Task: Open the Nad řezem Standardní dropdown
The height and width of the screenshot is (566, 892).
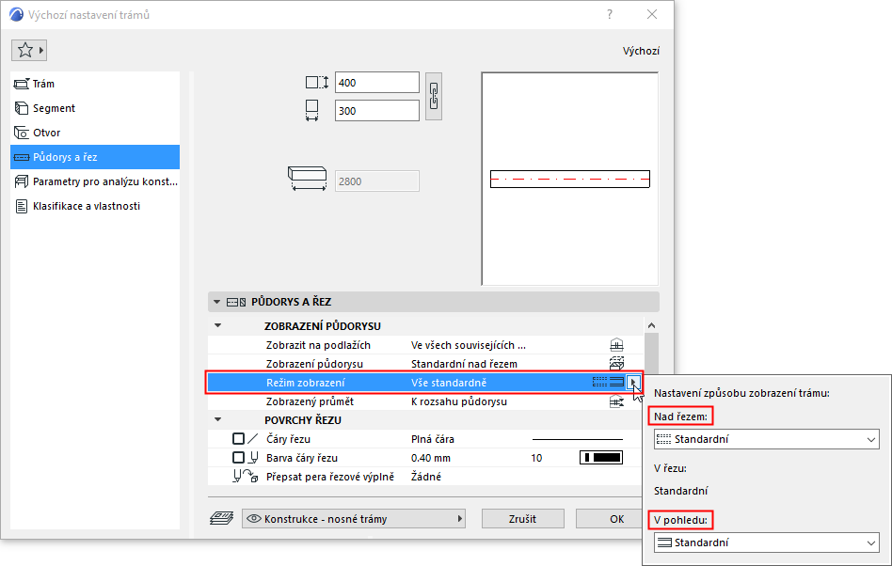Action: [x=766, y=439]
